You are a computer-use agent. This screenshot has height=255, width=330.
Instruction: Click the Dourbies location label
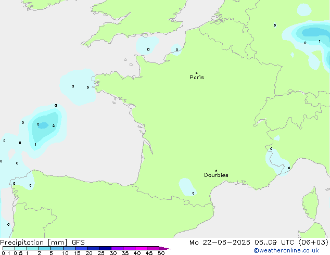[216, 175]
